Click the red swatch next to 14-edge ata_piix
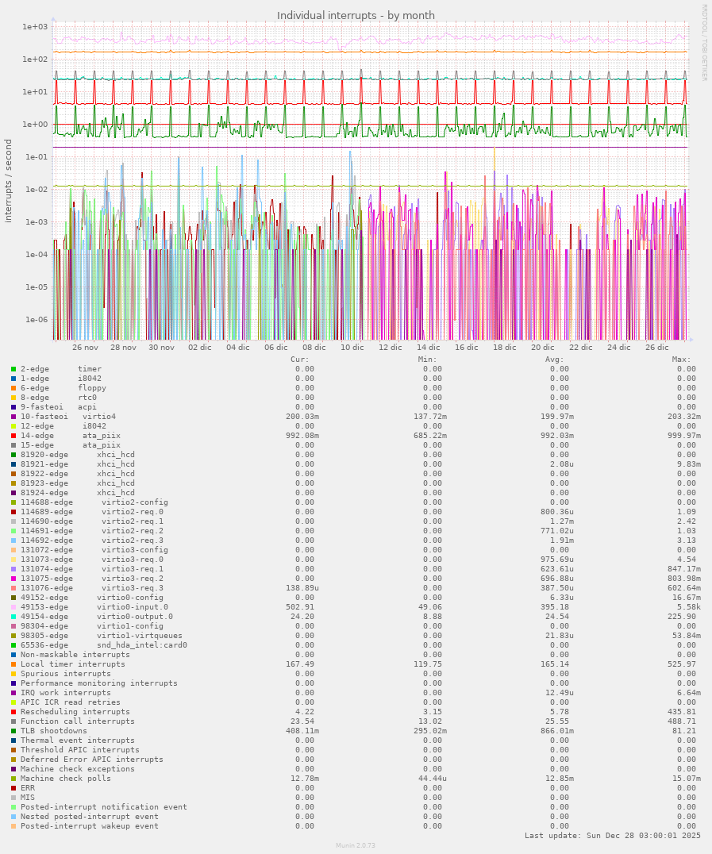 (x=13, y=436)
